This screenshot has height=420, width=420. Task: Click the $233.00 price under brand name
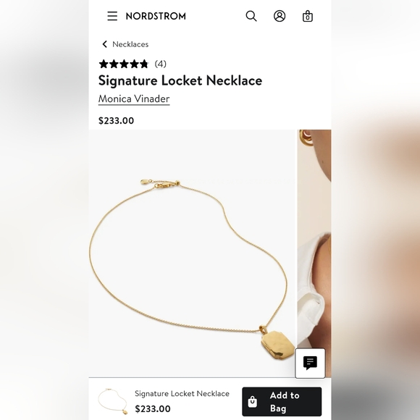117,120
